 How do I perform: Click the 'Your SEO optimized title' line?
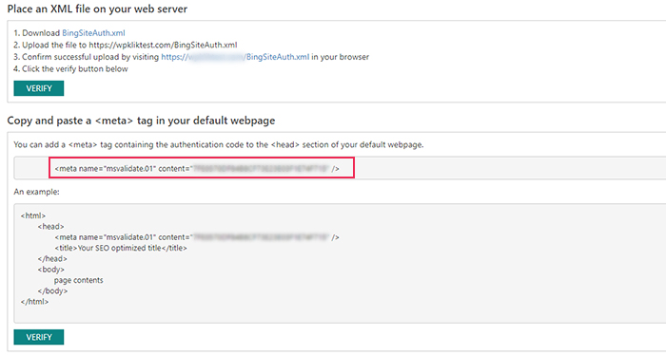tap(121, 248)
